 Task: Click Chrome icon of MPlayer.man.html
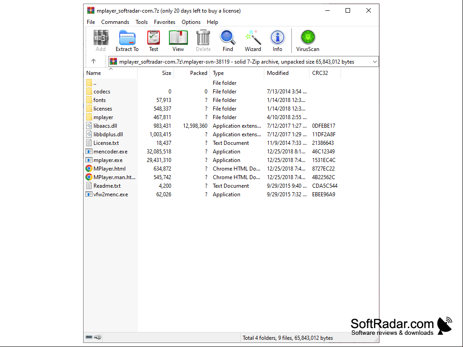[89, 177]
